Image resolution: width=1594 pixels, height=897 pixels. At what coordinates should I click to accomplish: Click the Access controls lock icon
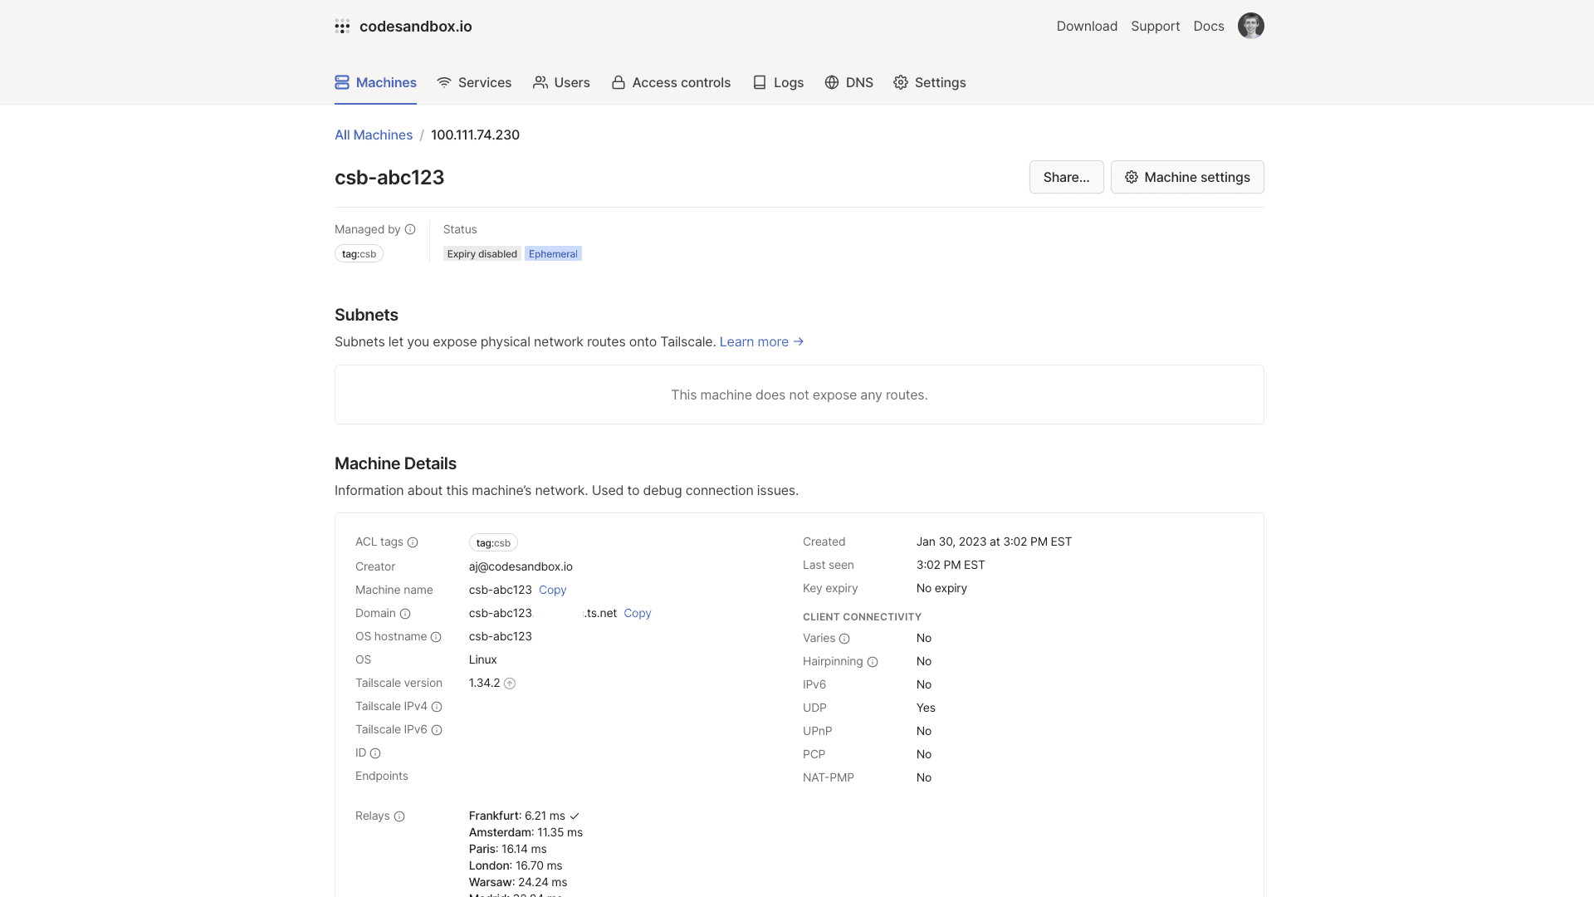tap(618, 82)
